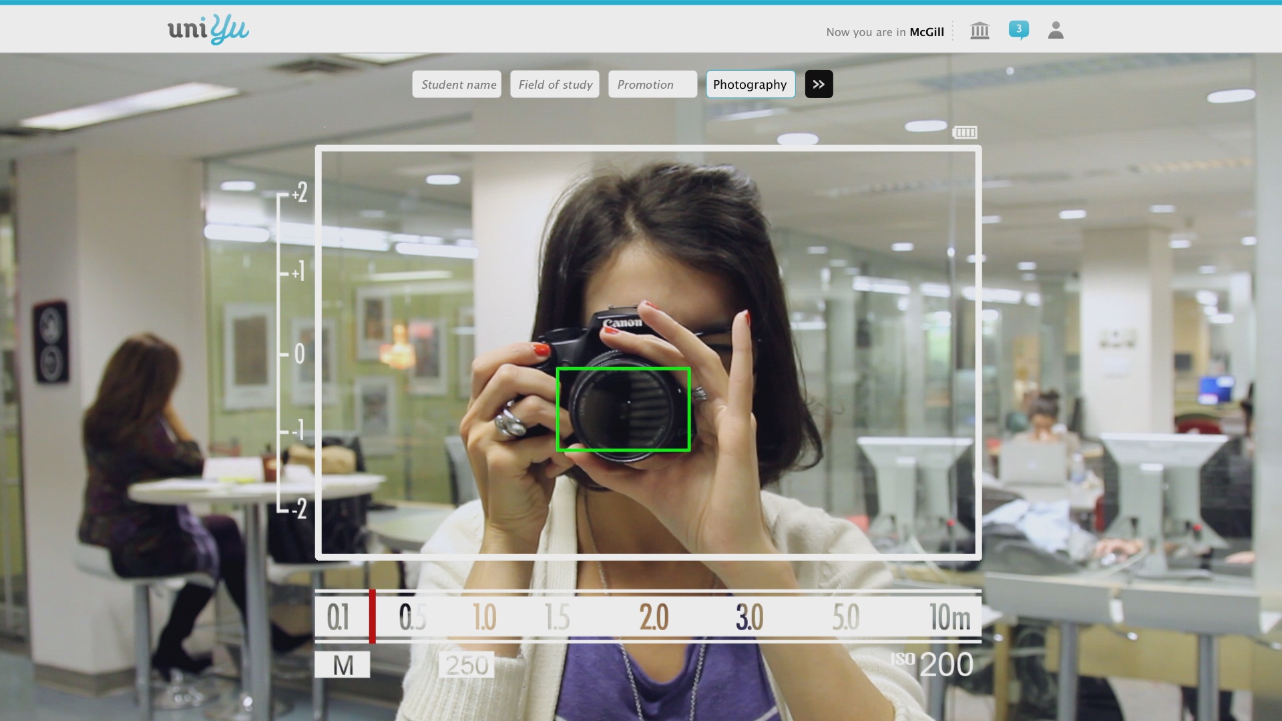Select 1.5 on the focus scale

[557, 617]
